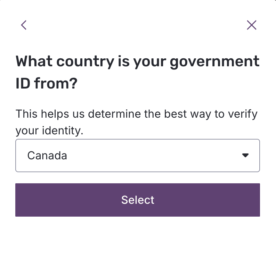Confirm Canada by clicking Select
276x268 pixels.
tap(138, 200)
